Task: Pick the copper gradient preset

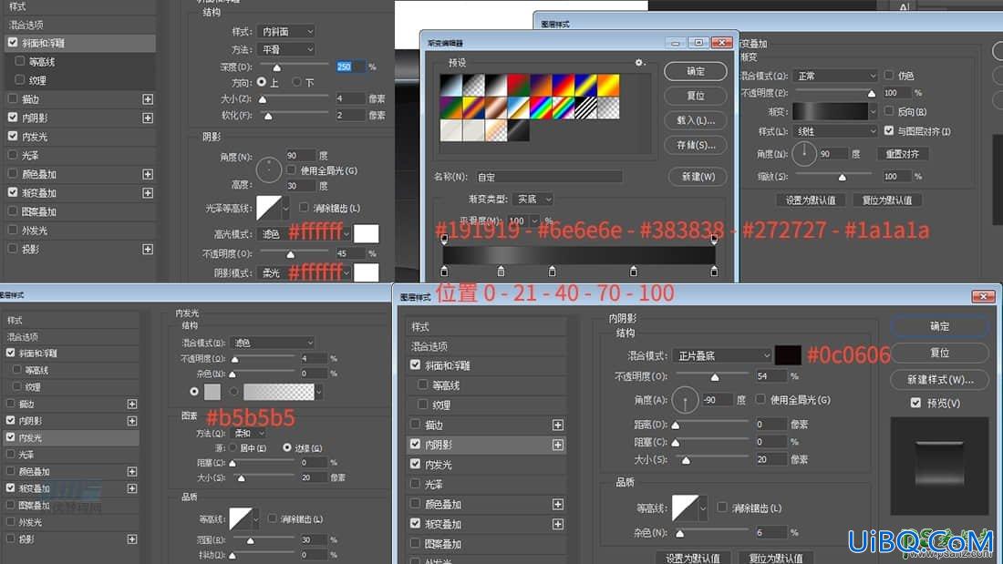Action: coord(496,108)
